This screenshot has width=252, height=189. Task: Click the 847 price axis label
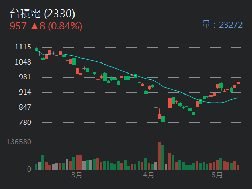[x=25, y=107]
